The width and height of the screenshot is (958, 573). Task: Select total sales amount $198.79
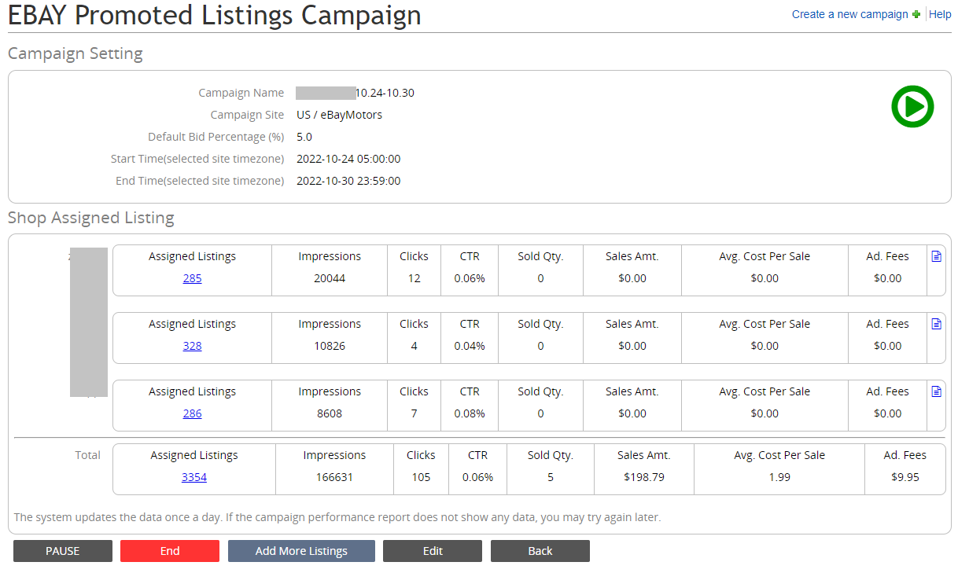[643, 477]
